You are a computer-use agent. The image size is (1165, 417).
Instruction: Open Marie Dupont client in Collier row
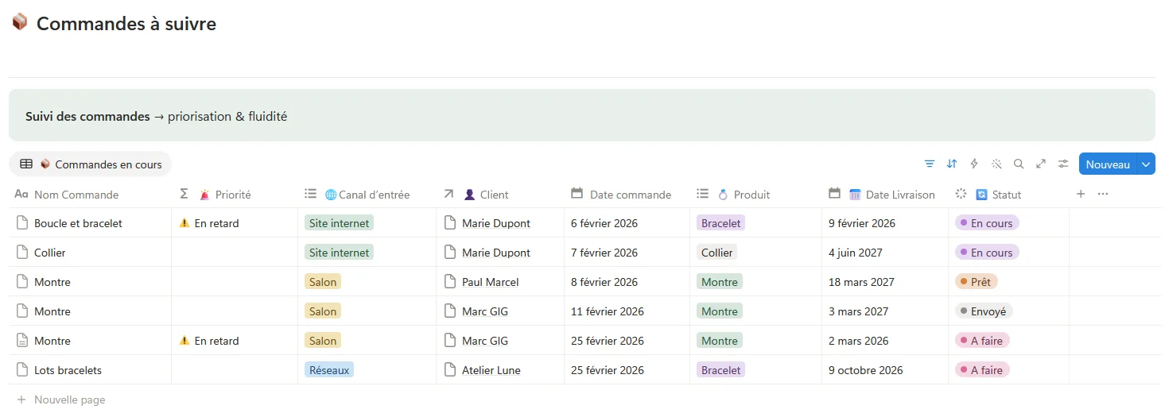click(x=496, y=253)
